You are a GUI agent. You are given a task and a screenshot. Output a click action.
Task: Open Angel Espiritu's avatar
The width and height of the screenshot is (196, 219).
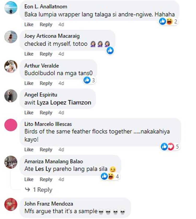(11, 96)
